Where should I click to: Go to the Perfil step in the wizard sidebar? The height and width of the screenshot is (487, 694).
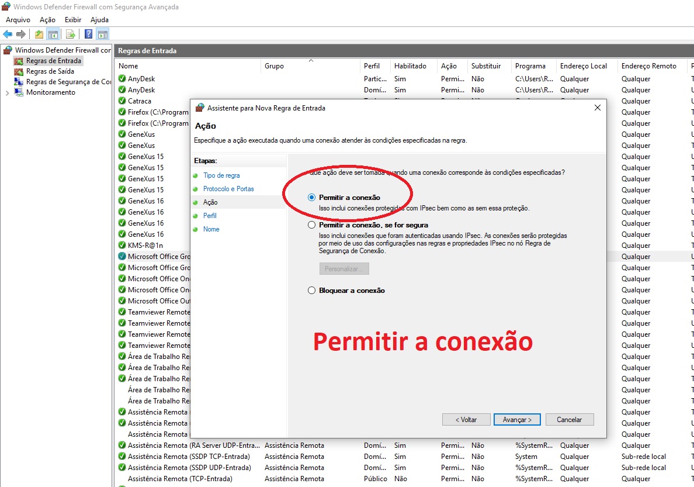210,216
